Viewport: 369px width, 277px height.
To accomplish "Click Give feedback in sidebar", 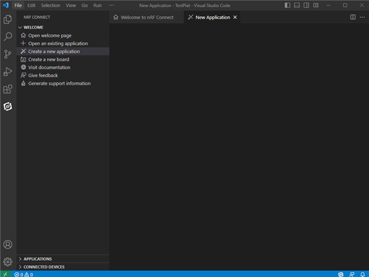I will coord(62,76).
